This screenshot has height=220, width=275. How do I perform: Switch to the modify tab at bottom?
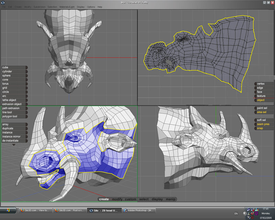point(117,199)
